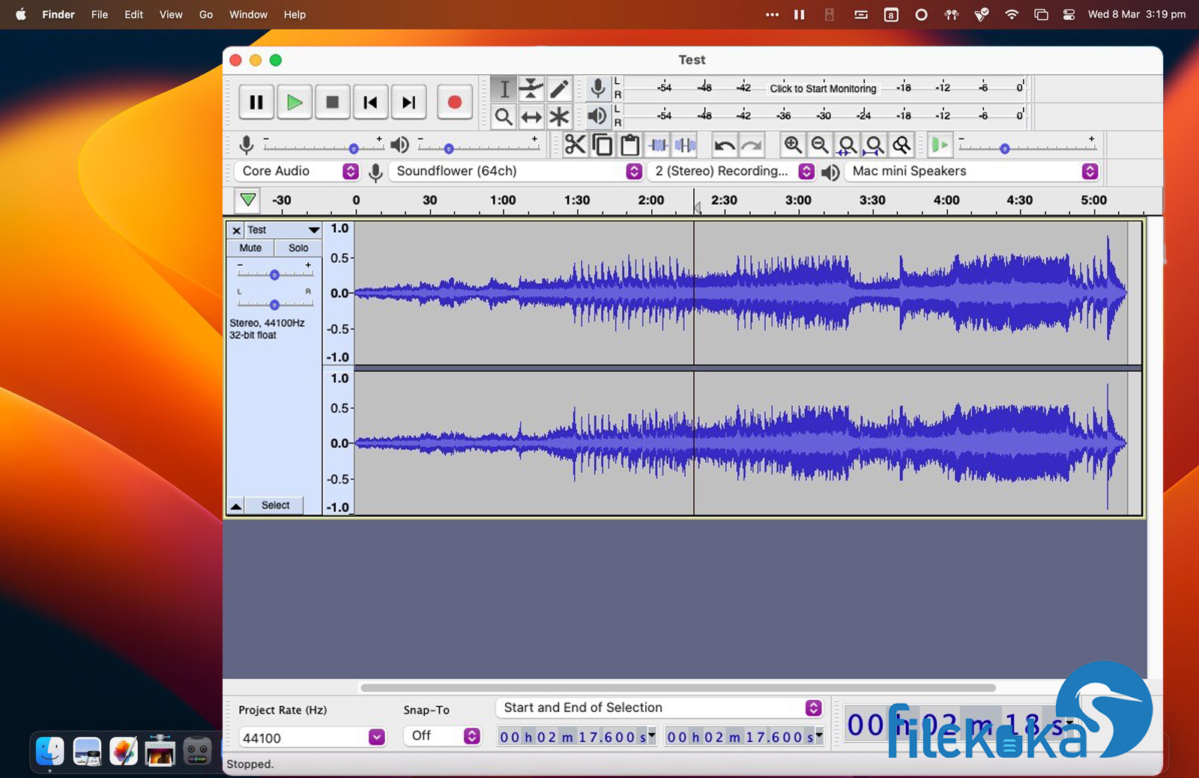Open the Soundflower (64ch) recording device dropdown
The height and width of the screenshot is (778, 1199).
tap(516, 171)
